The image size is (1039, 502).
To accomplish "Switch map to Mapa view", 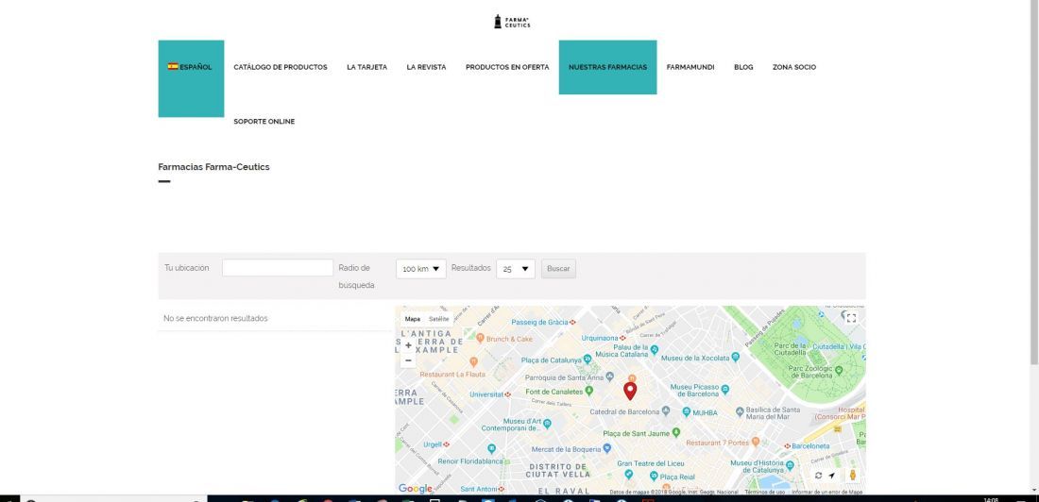I will click(412, 319).
